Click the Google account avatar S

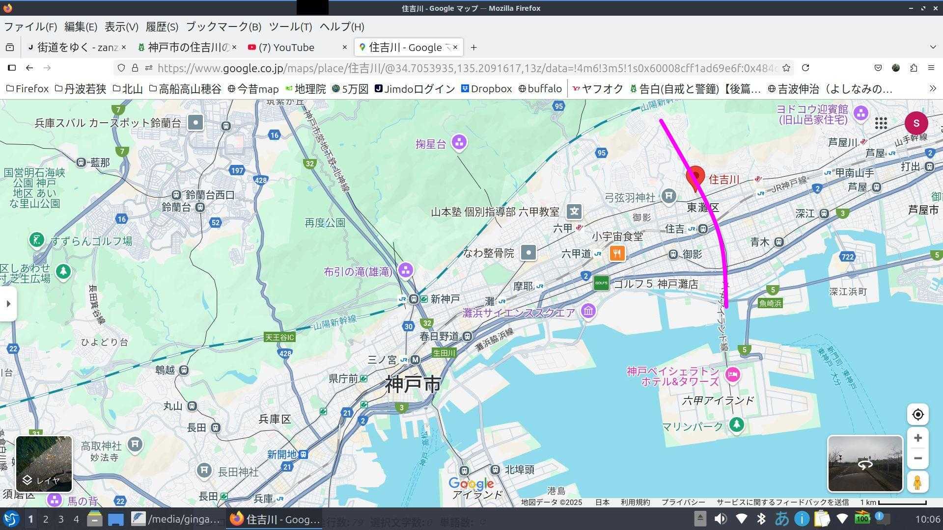click(916, 123)
